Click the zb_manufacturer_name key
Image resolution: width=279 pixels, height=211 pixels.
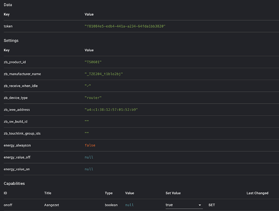[x=22, y=74]
